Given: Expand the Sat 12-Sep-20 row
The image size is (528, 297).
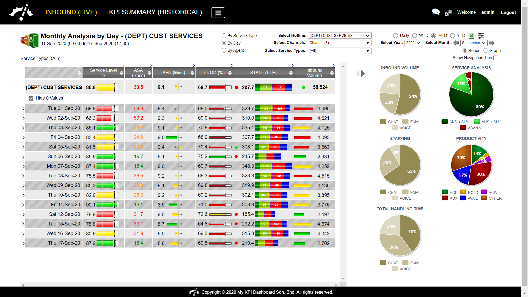Looking at the screenshot, I should (23, 215).
